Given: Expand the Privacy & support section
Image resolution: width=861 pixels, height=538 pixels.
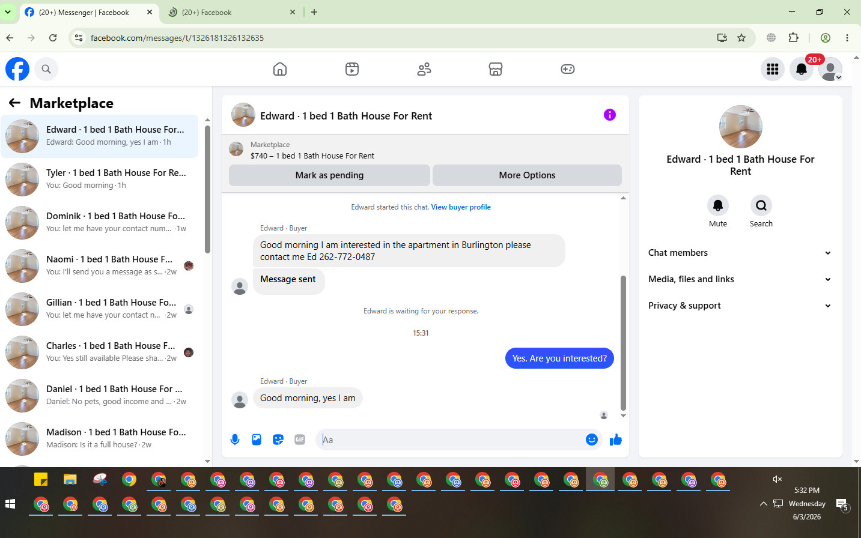Looking at the screenshot, I should pos(740,306).
